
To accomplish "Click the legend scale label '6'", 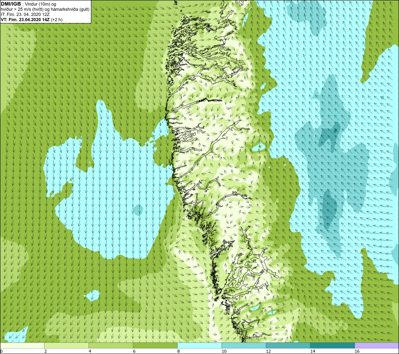I will coord(134,351).
